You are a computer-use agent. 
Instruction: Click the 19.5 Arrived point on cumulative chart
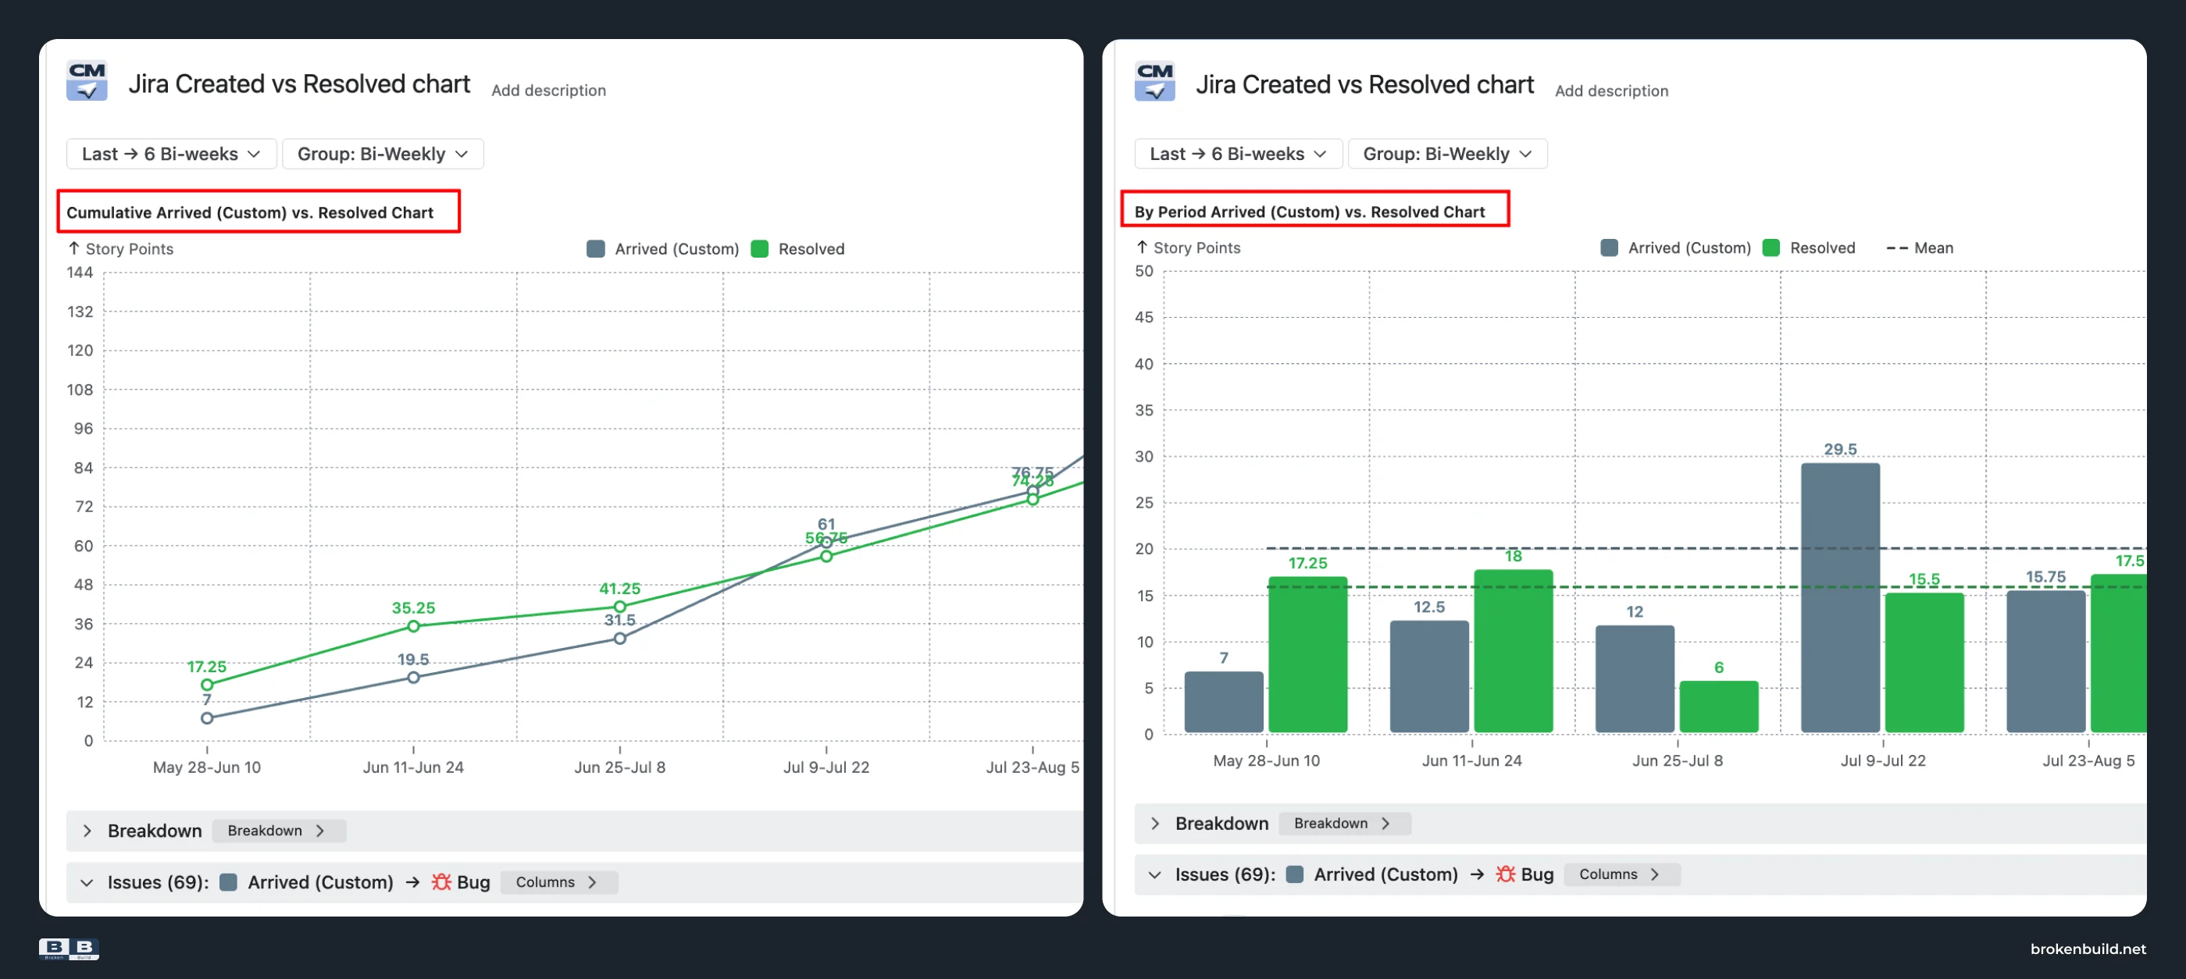[413, 677]
